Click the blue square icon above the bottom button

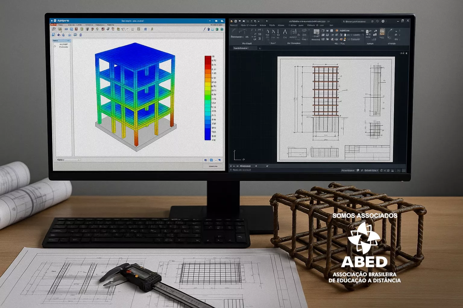click(x=211, y=160)
